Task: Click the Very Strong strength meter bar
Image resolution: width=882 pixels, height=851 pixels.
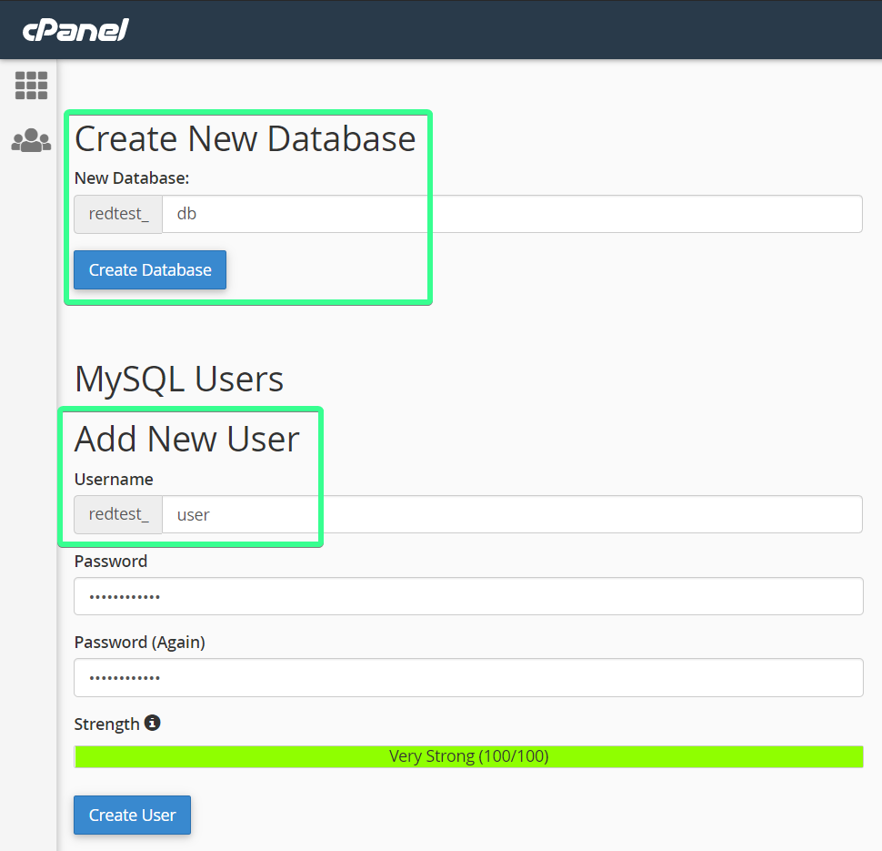Action: [468, 756]
